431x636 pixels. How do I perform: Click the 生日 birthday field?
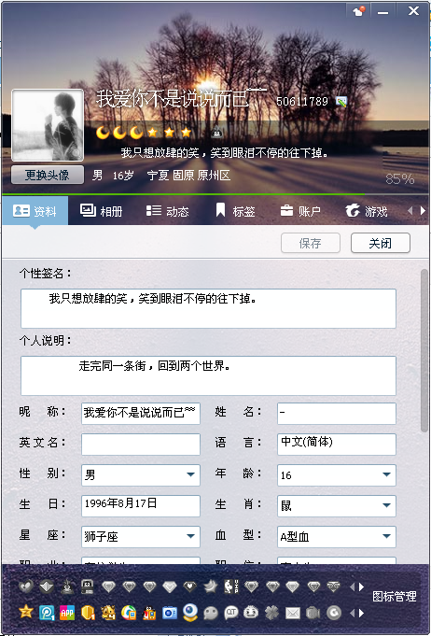[x=141, y=506]
